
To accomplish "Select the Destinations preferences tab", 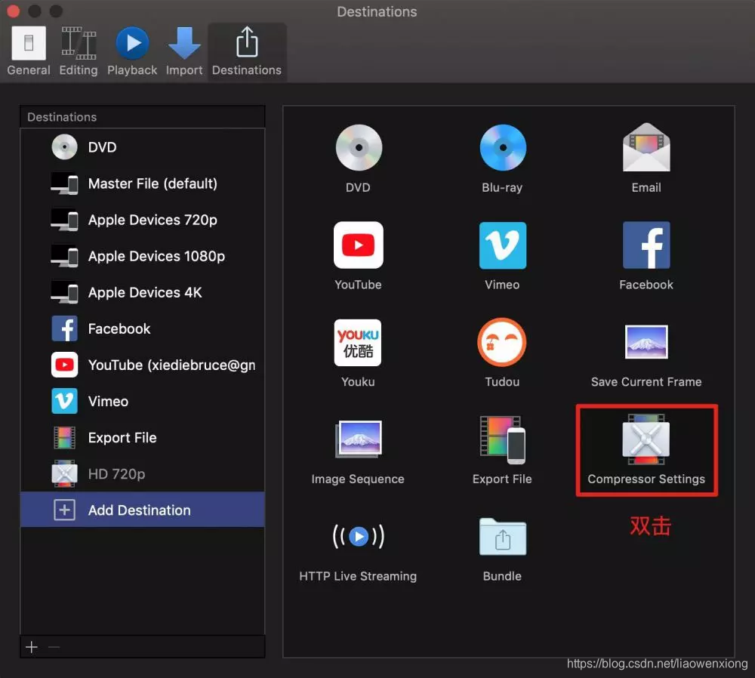I will coord(247,51).
